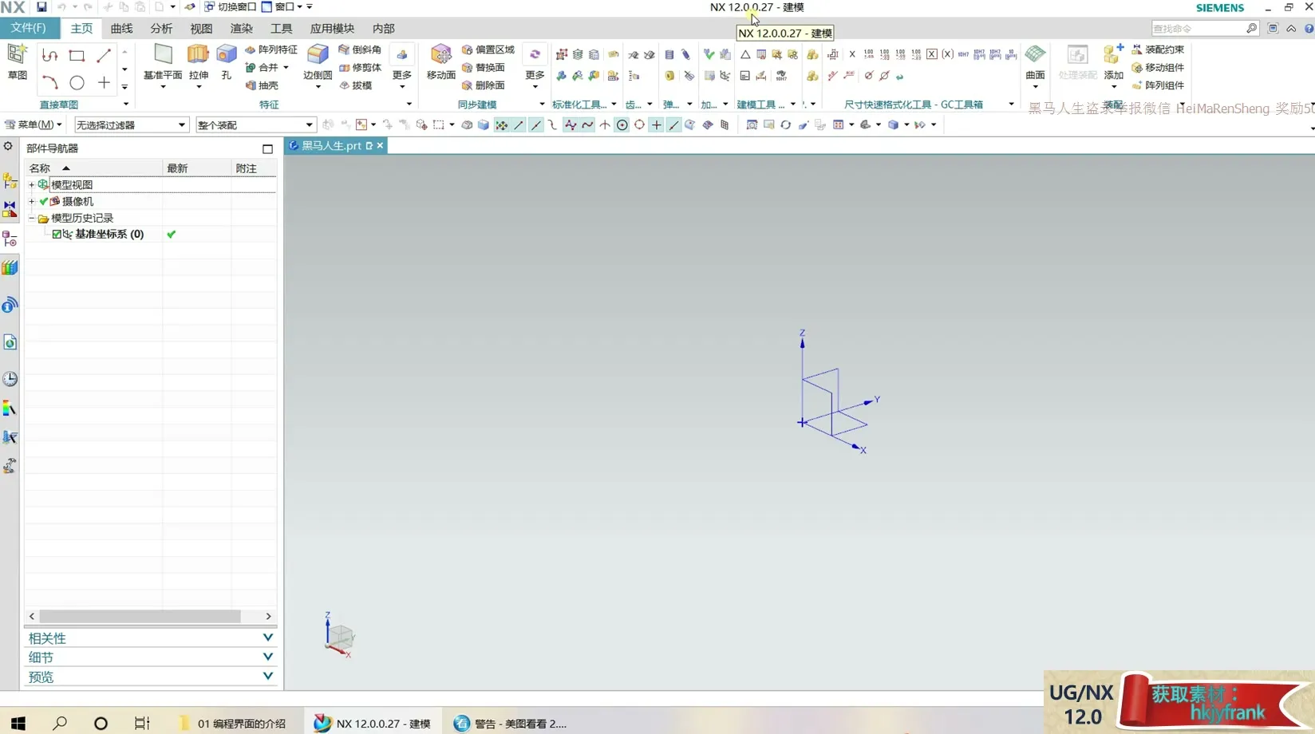The height and width of the screenshot is (734, 1315).
Task: Toggle the arc center snap point button
Action: click(622, 125)
